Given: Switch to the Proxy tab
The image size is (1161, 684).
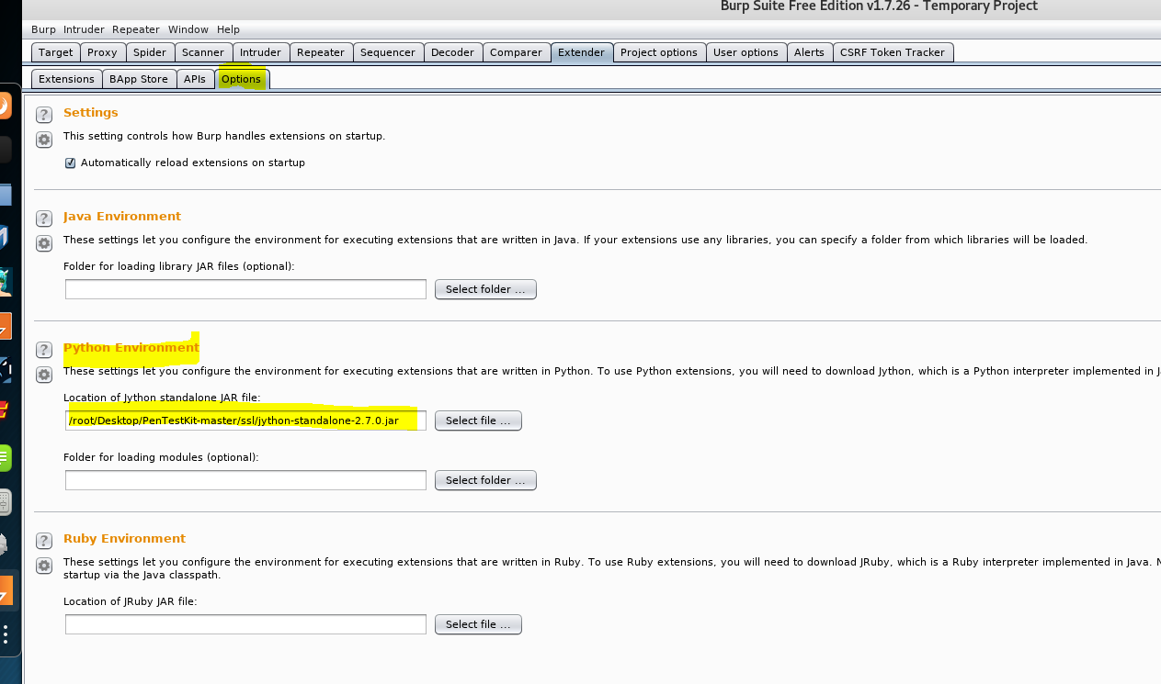Looking at the screenshot, I should [103, 52].
